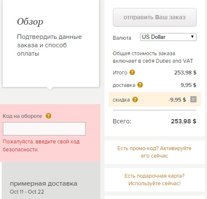Click the Валюта label
The width and height of the screenshot is (207, 199).
pyautogui.click(x=122, y=38)
